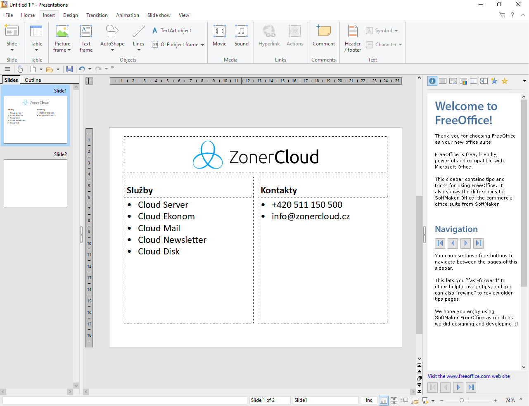The width and height of the screenshot is (529, 406).
Task: Toggle the touch mode hand icon
Action: [20, 69]
